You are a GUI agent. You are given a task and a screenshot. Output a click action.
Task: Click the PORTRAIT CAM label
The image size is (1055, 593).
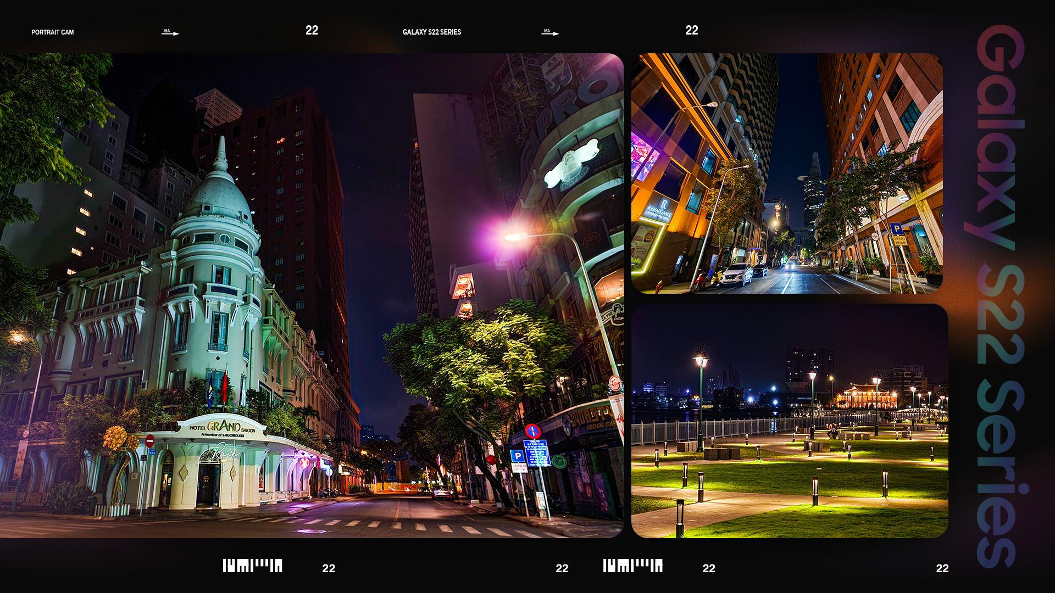52,32
